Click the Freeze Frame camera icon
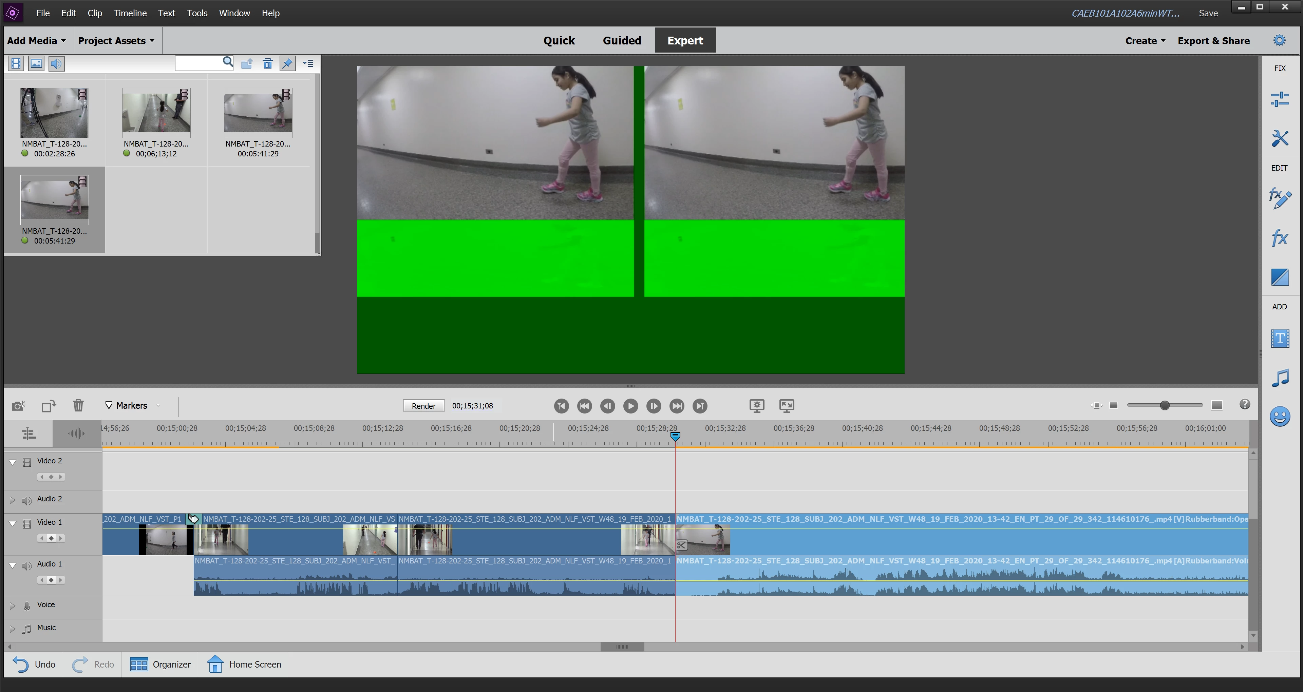1303x692 pixels. coord(19,406)
